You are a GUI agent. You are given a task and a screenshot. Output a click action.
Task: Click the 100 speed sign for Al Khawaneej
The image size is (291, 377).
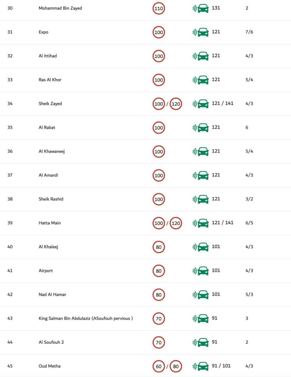pos(159,151)
